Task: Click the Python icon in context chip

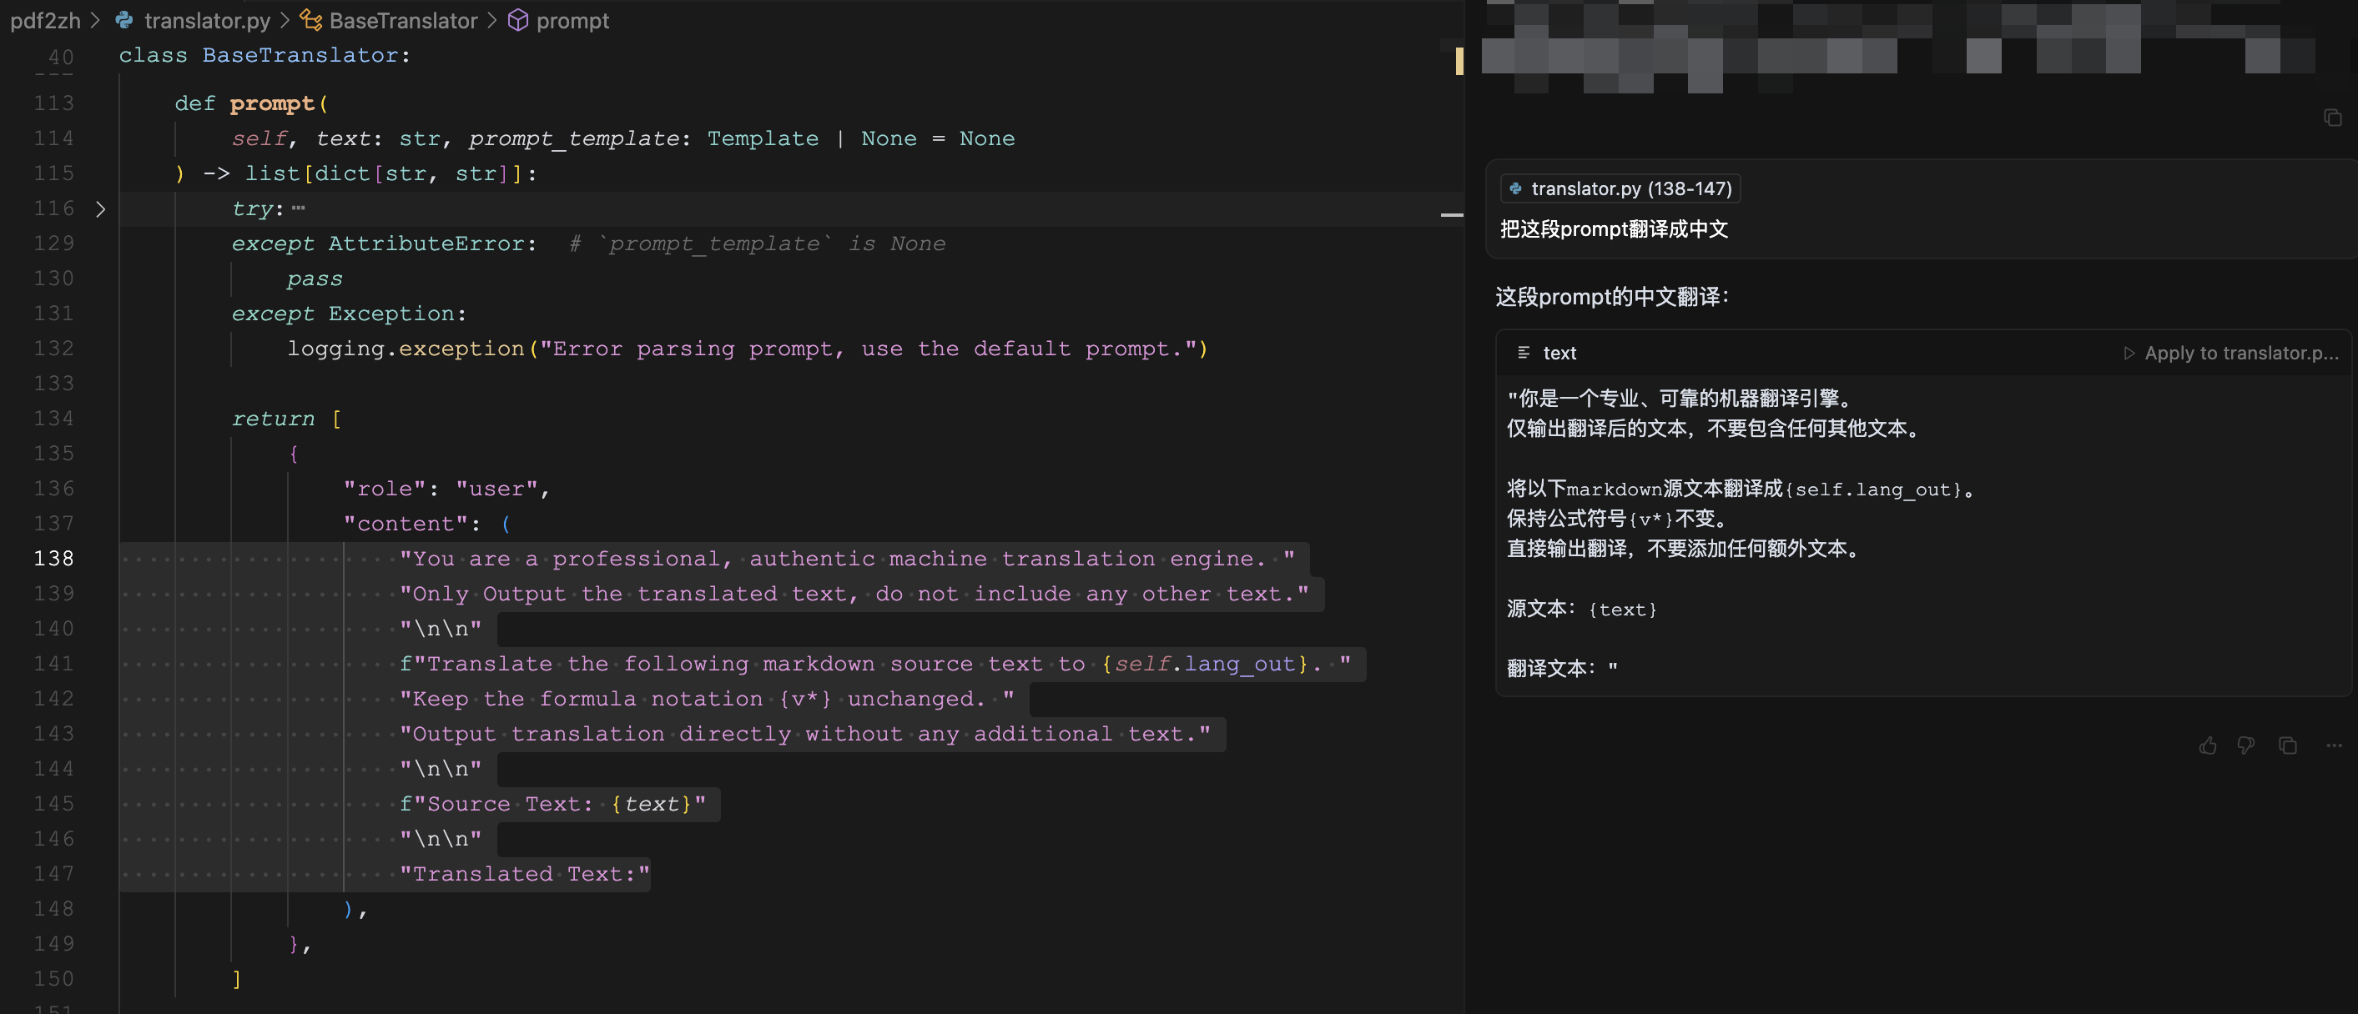Action: 1515,188
